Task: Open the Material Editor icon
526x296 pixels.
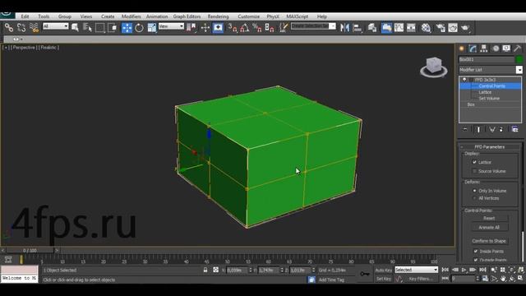Action: [x=426, y=27]
